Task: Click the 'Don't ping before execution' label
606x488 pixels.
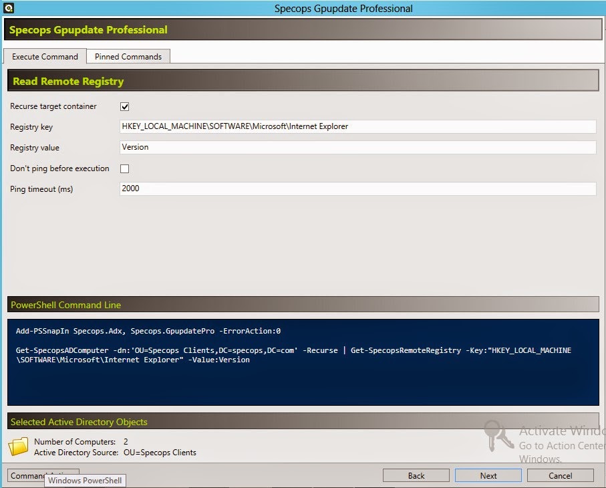Action: 59,168
